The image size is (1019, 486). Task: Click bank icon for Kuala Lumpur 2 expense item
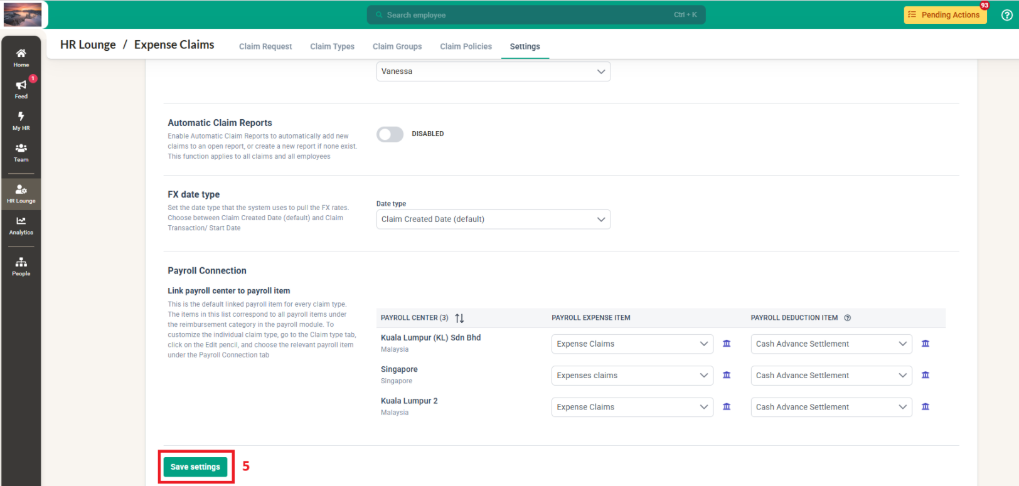tap(727, 407)
